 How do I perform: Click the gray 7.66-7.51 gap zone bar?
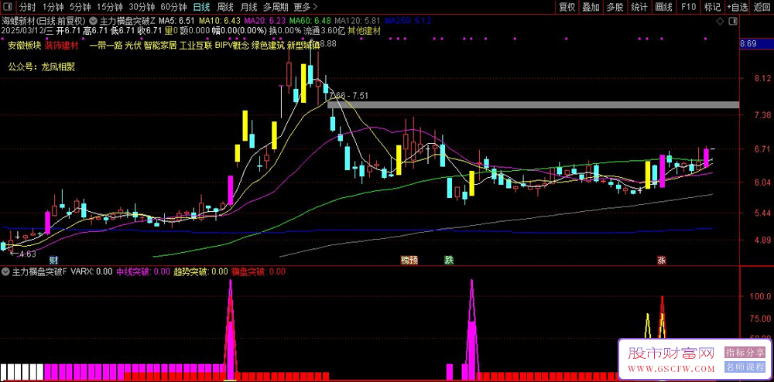point(533,104)
